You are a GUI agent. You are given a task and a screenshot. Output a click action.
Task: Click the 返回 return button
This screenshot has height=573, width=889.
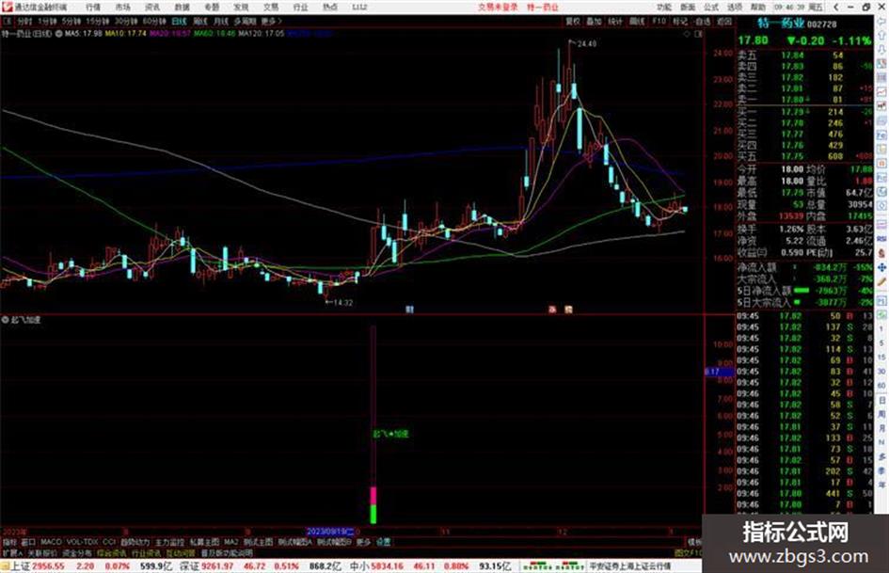(724, 22)
